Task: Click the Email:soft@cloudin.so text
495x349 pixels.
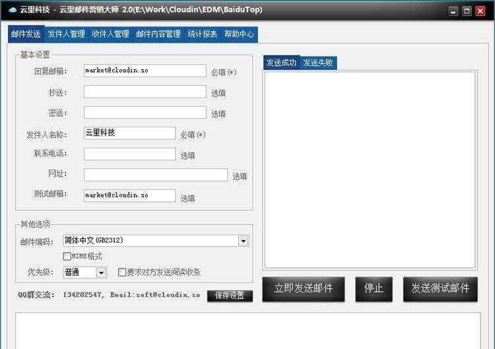Action: pos(155,295)
